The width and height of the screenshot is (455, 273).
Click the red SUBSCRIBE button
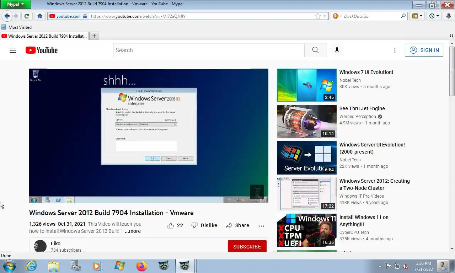pos(247,246)
